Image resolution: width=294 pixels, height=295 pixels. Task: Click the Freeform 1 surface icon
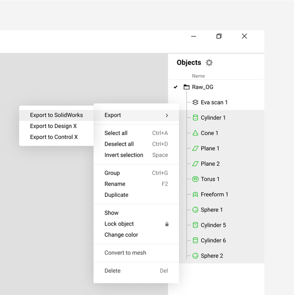195,195
